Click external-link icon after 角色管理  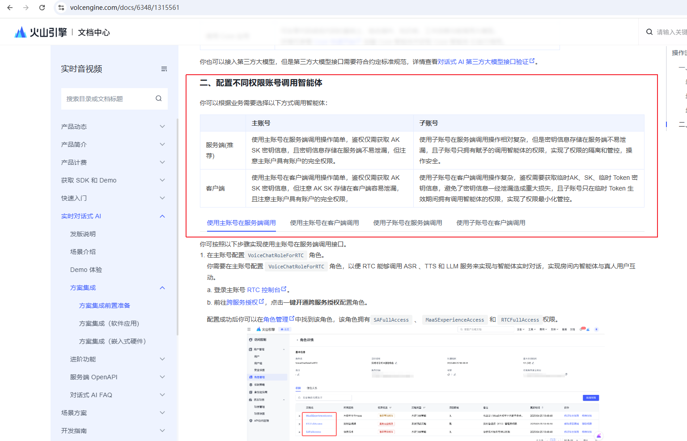click(x=292, y=318)
